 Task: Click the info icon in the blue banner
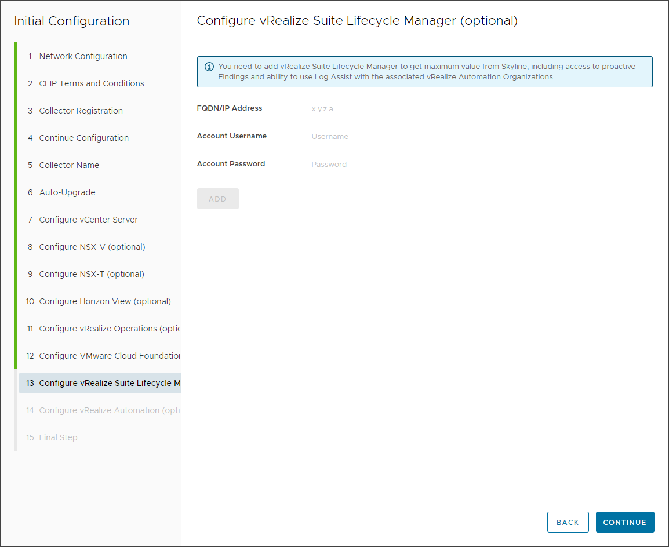pos(209,67)
